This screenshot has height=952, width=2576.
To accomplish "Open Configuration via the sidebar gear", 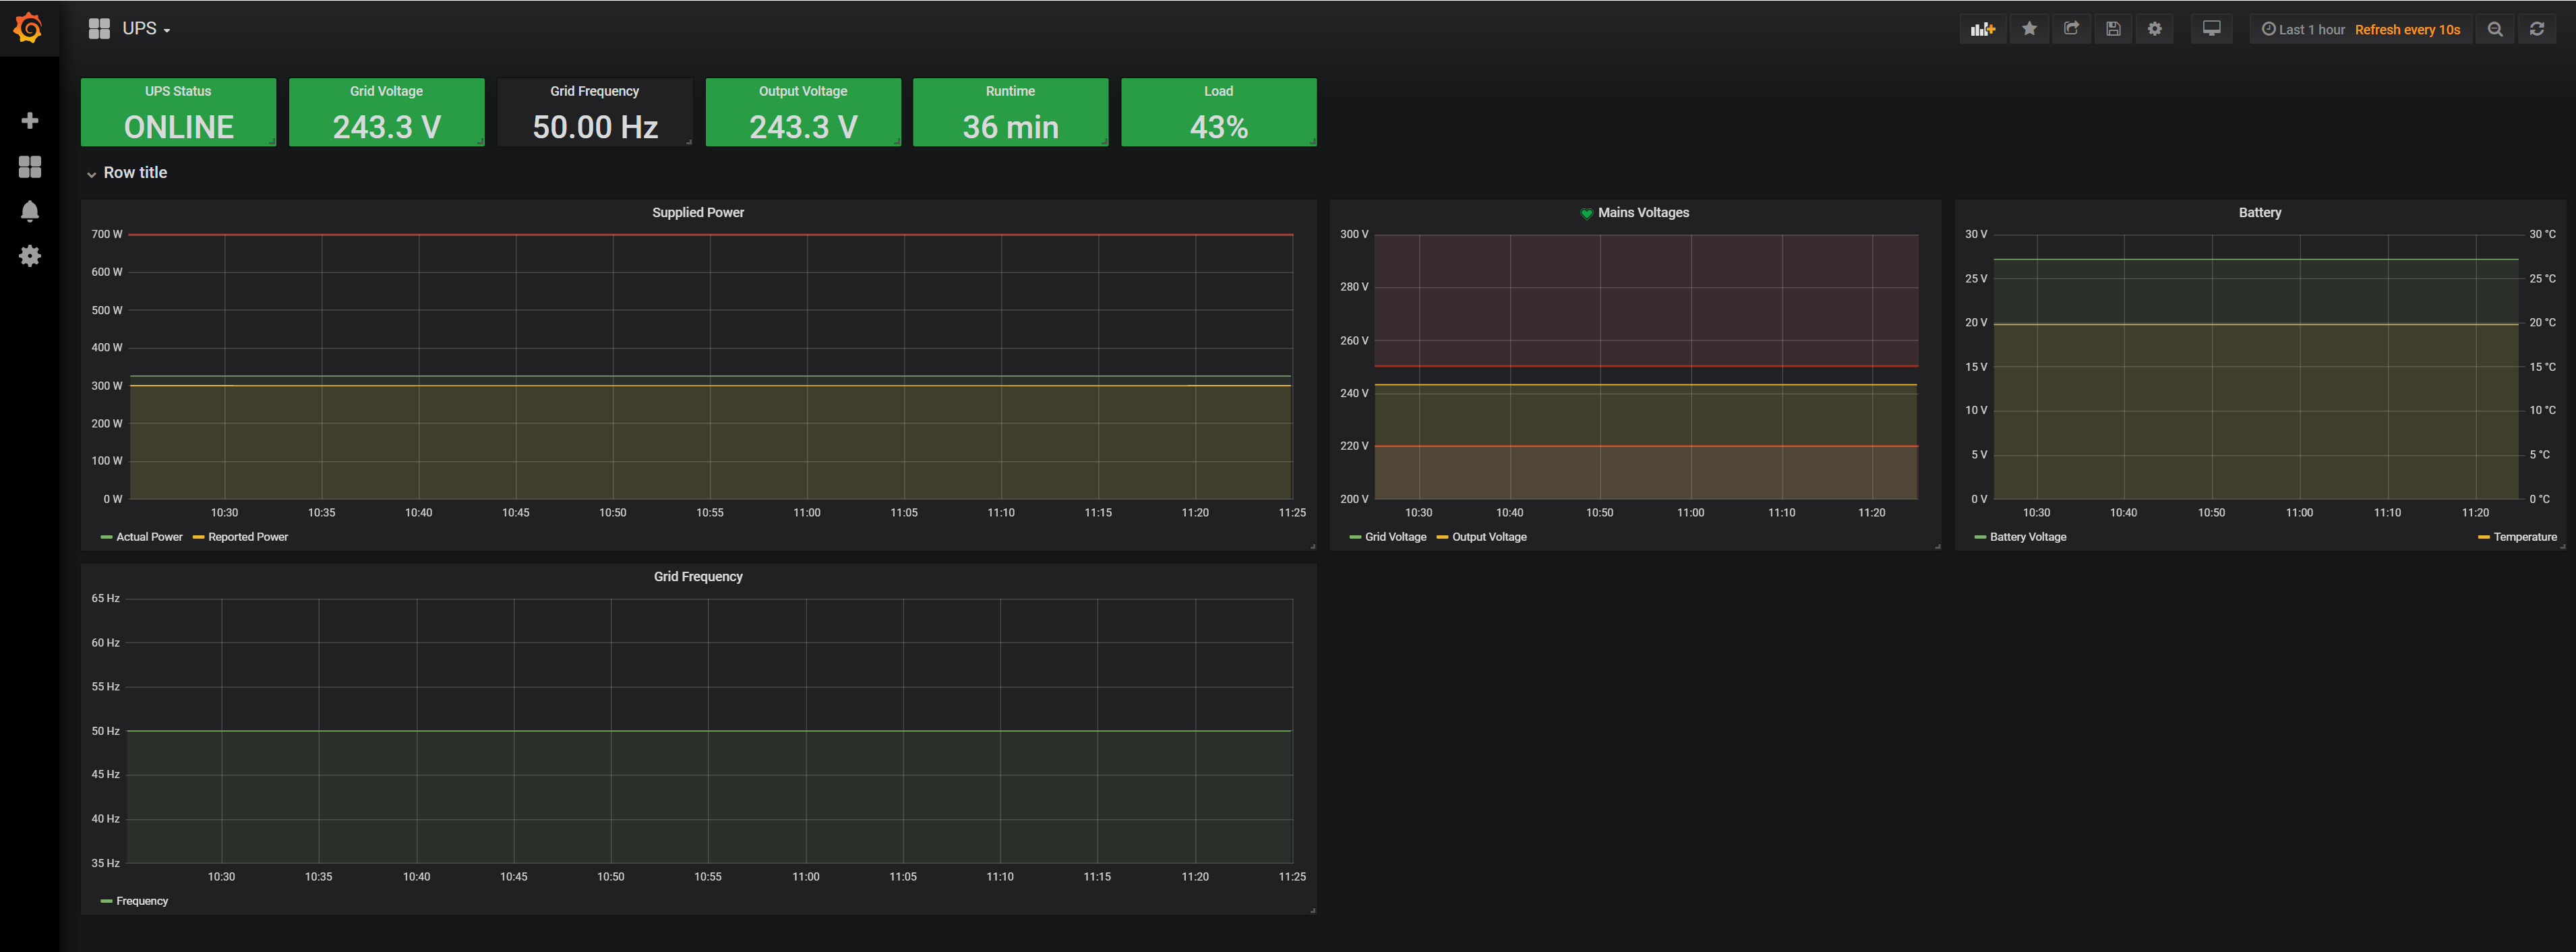I will click(30, 256).
